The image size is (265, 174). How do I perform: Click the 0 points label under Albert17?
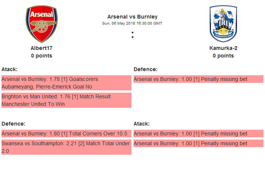coord(42,56)
